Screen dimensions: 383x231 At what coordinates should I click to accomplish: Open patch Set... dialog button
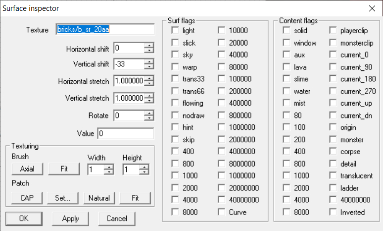63,198
